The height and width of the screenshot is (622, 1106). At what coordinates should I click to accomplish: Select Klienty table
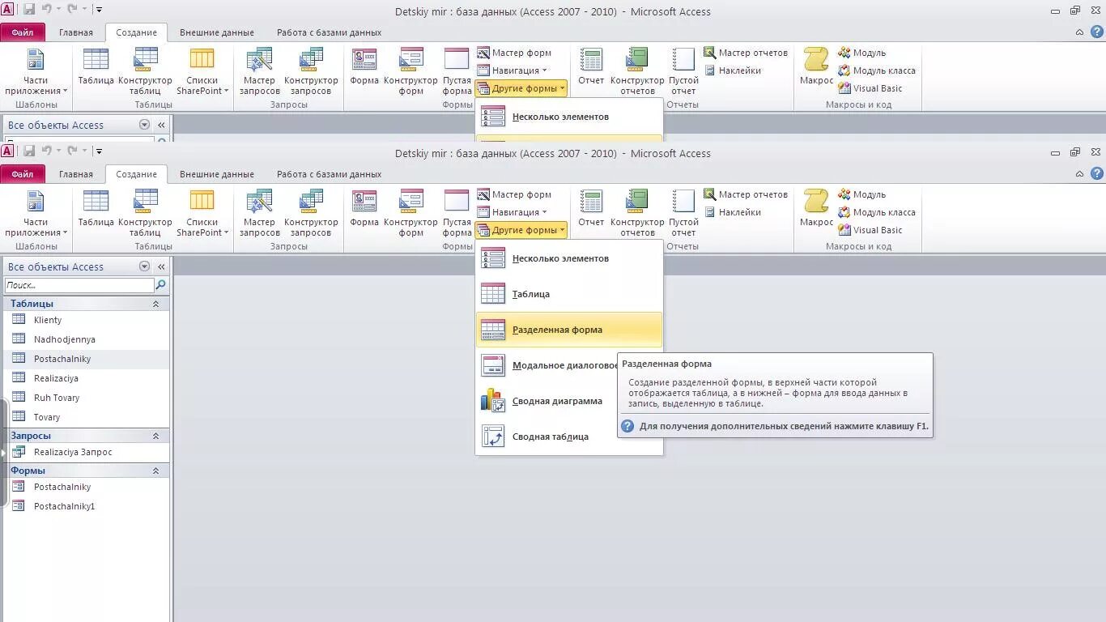(87, 320)
